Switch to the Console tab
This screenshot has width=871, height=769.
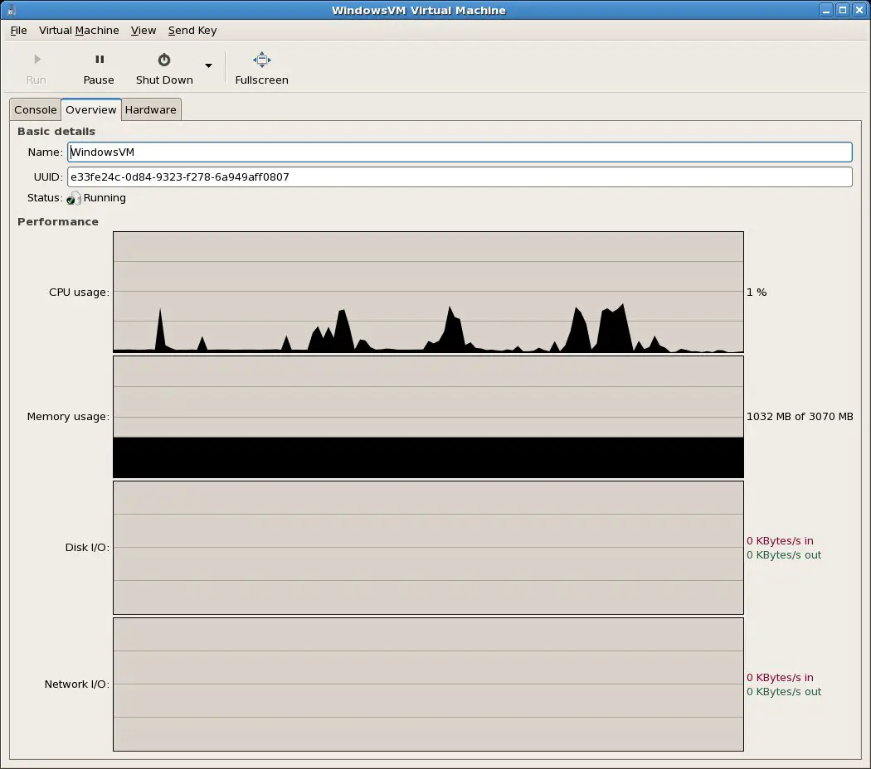[x=35, y=109]
